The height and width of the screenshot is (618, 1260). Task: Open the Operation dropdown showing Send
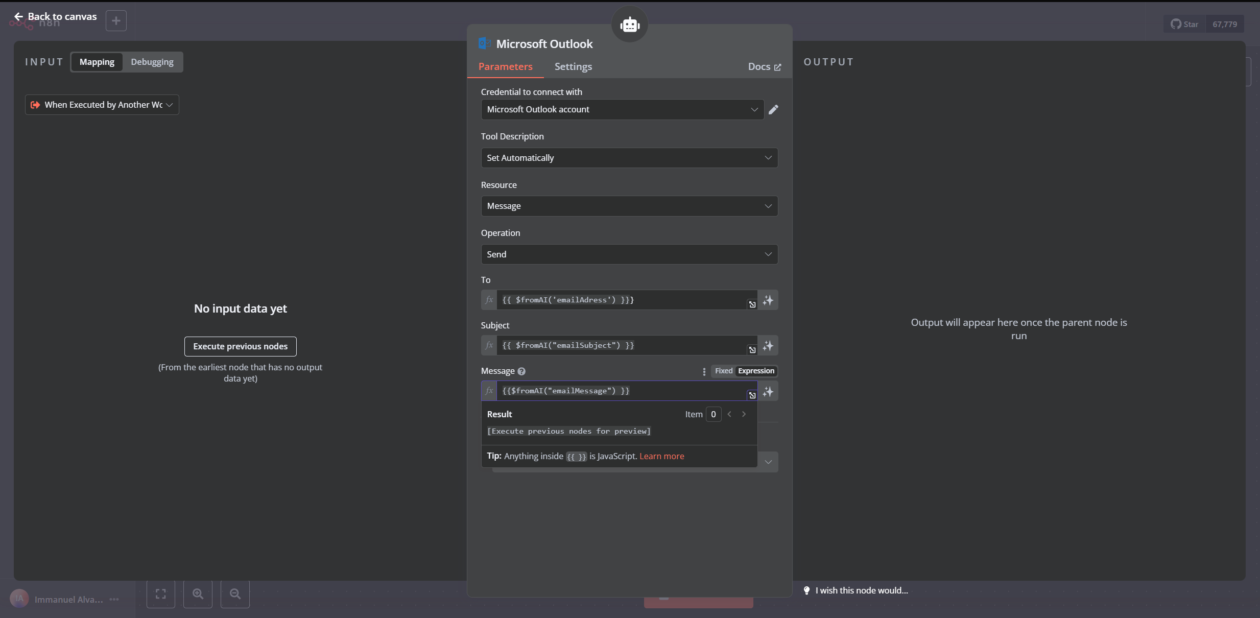(629, 254)
